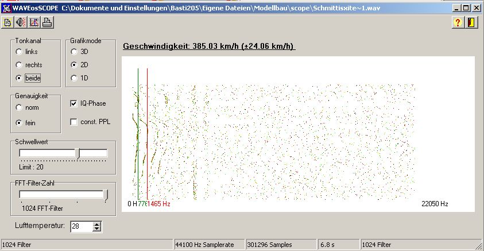Image resolution: width=484 pixels, height=251 pixels.
Task: Increase Lufttemperatur with the up arrow
Action: point(96,224)
